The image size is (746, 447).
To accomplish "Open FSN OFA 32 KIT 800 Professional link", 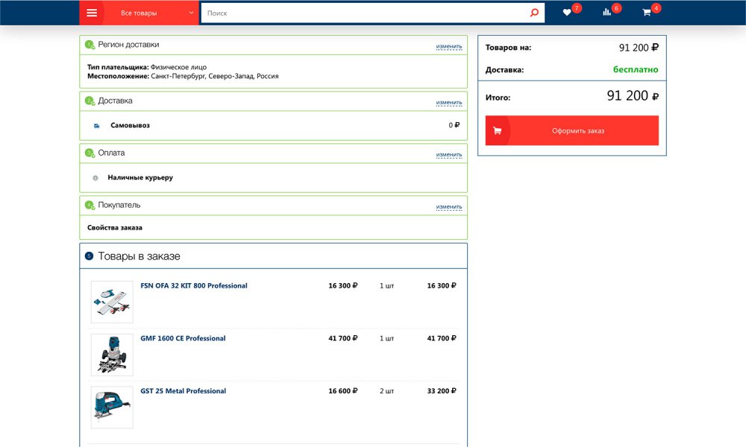I will tap(194, 286).
